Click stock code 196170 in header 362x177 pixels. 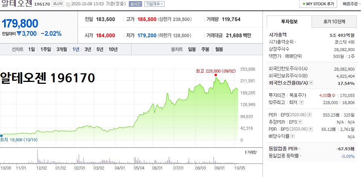pyautogui.click(x=42, y=4)
